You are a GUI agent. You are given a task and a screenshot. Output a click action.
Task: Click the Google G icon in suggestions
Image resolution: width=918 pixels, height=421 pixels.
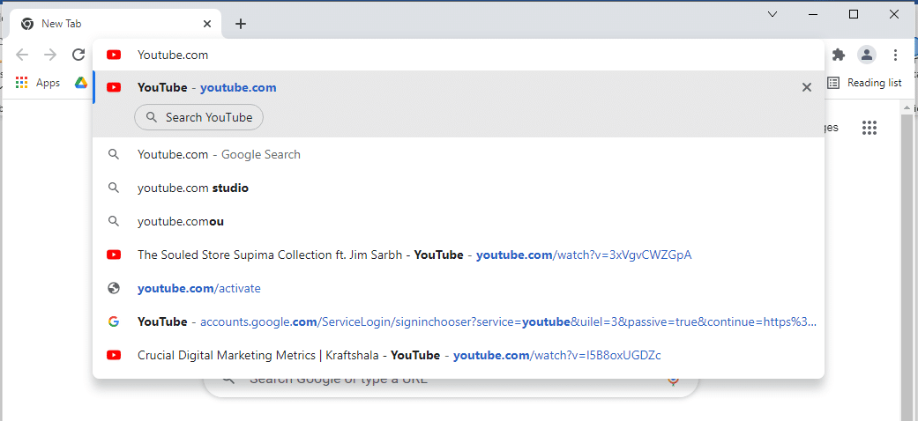click(114, 321)
